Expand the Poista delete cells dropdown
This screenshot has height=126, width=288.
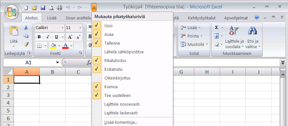pos(201,36)
